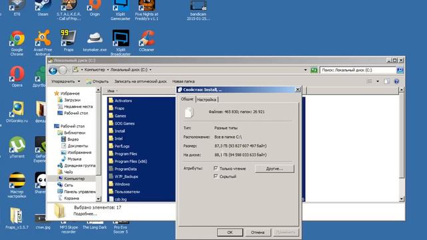
Task: Switch to the 'Настройка' tab
Action: point(207,99)
